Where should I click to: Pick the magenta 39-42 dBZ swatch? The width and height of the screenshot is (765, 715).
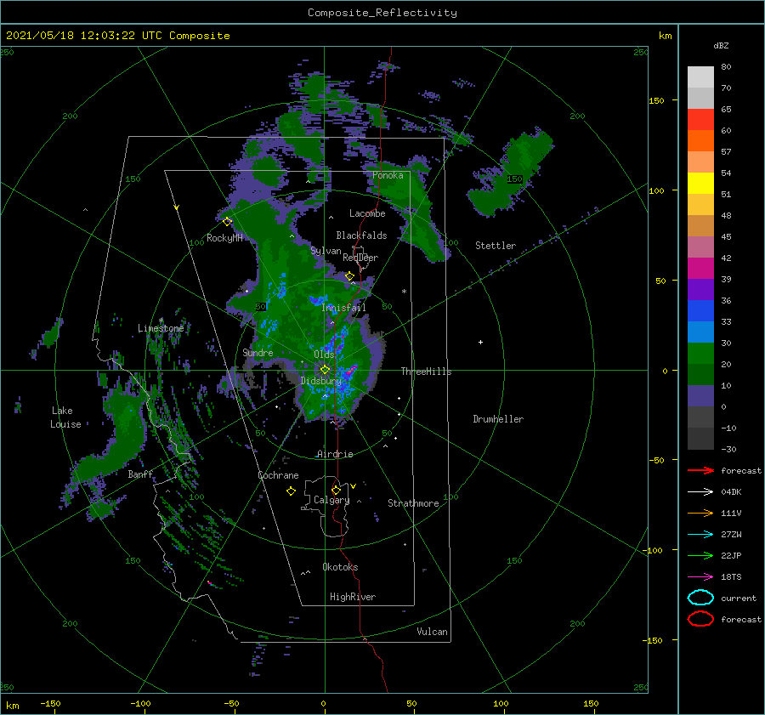coord(700,269)
